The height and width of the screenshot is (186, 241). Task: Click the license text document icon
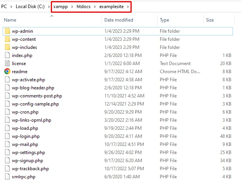click(x=7, y=63)
